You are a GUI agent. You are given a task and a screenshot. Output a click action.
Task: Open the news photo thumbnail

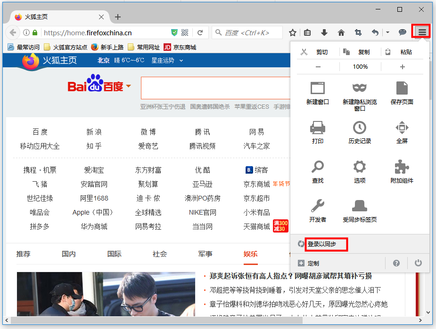106,294
